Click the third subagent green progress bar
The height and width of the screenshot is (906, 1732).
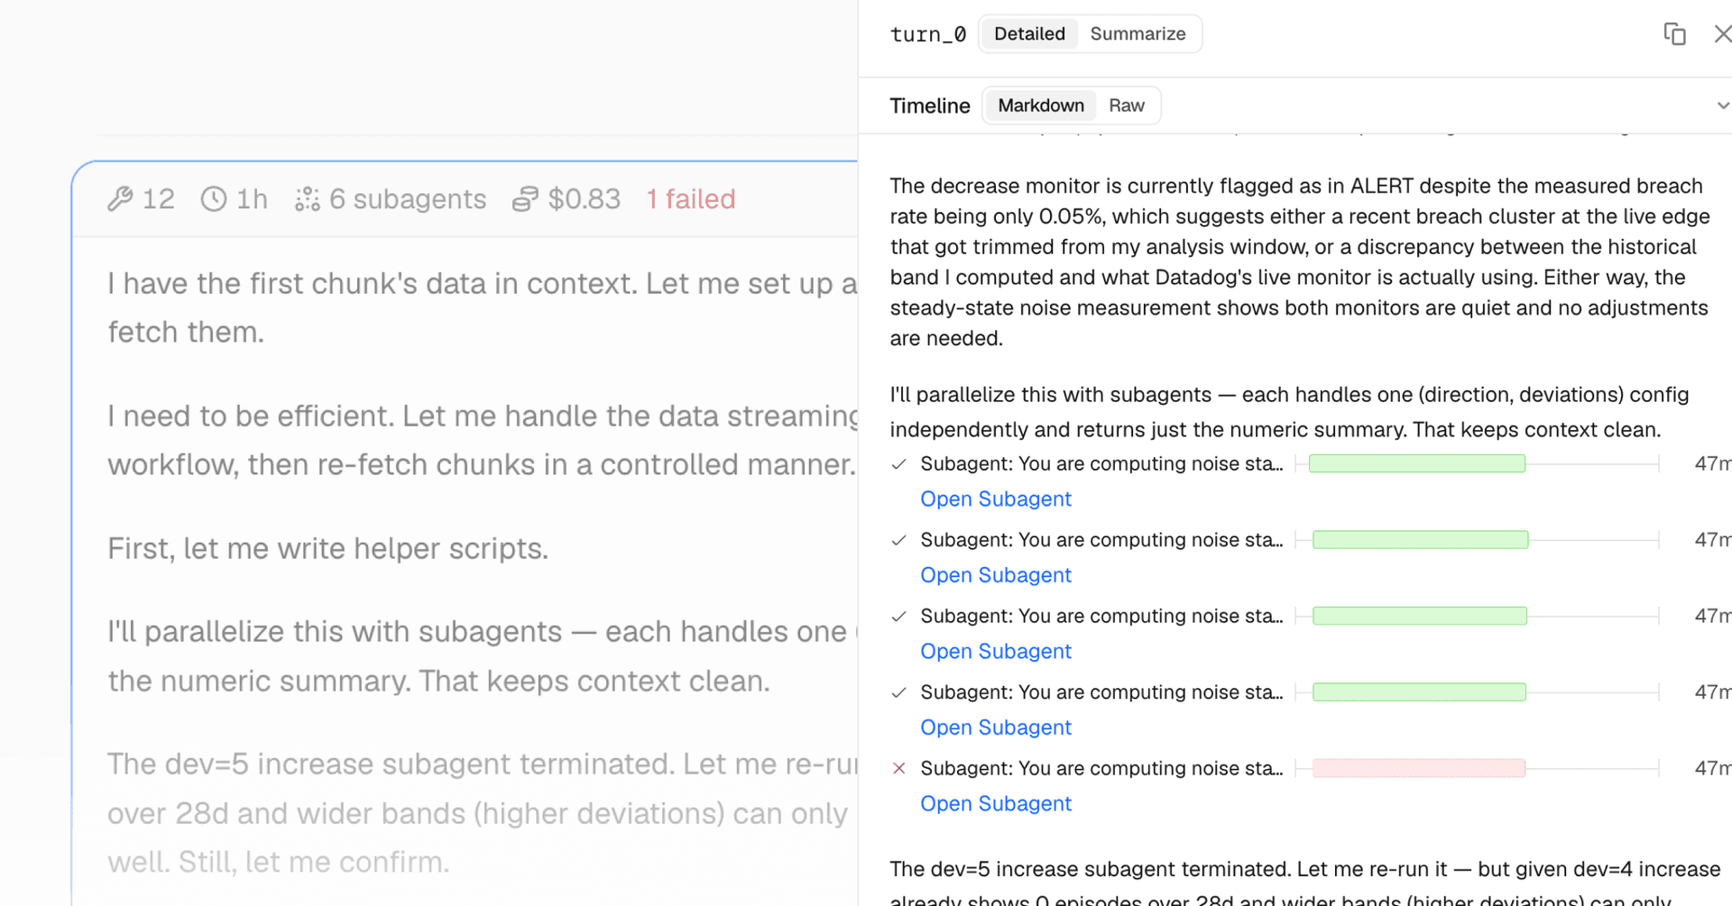click(1420, 616)
